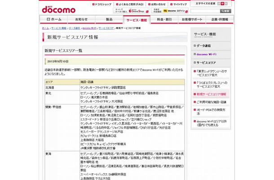
Task: Open よくあるご質問(FAQ) link
Action: tap(130, 4)
